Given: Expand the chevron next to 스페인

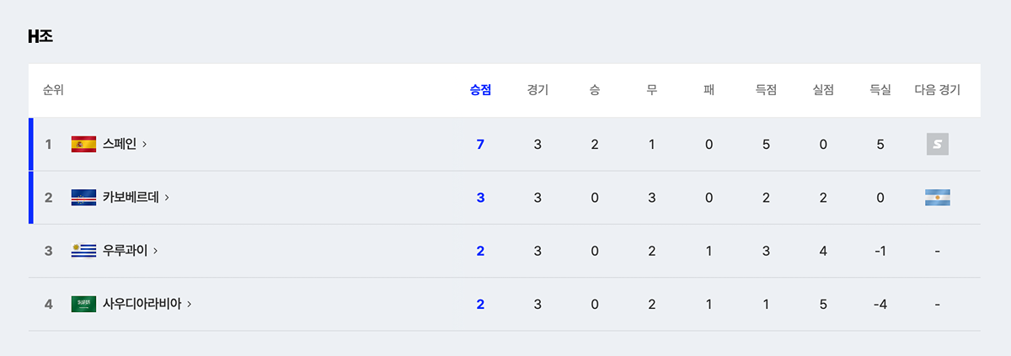Looking at the screenshot, I should tap(145, 145).
